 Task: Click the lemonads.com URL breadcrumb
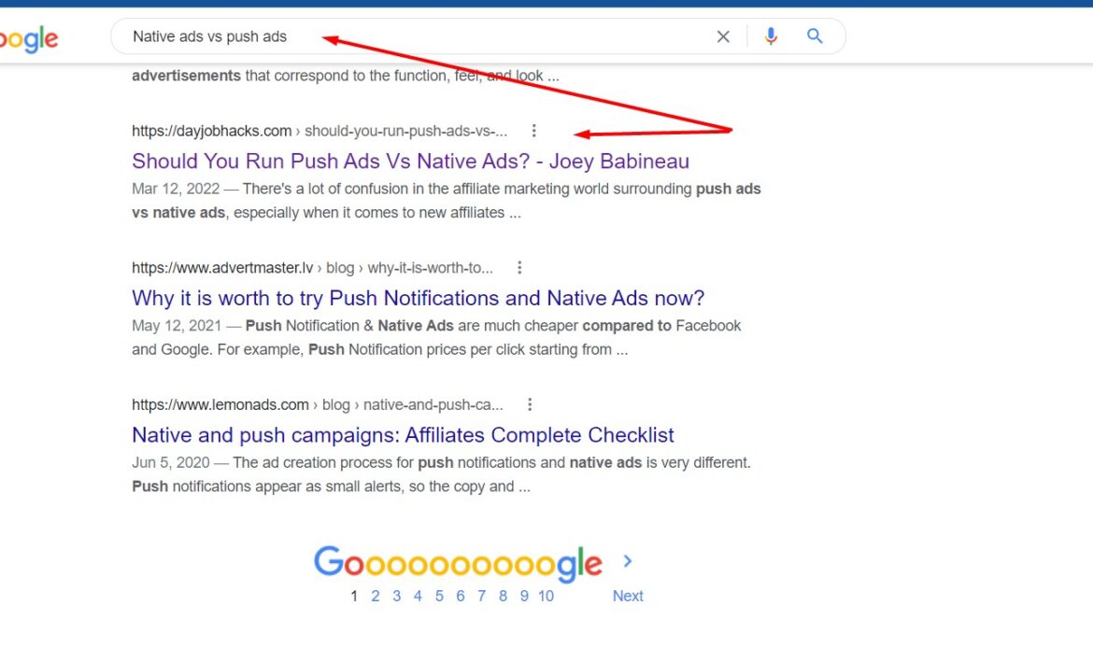(318, 405)
